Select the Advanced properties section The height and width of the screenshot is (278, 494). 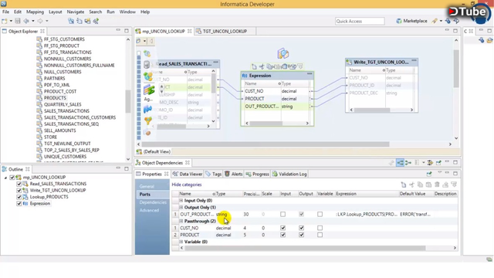tap(149, 210)
